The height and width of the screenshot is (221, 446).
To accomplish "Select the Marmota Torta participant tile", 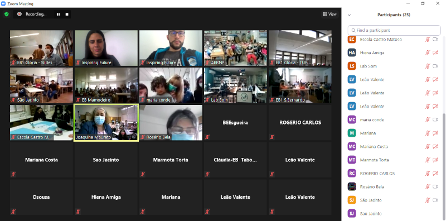I will [x=171, y=160].
